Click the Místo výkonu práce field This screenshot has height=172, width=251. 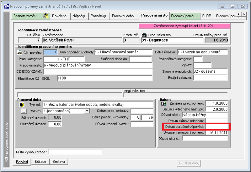click(75, 152)
